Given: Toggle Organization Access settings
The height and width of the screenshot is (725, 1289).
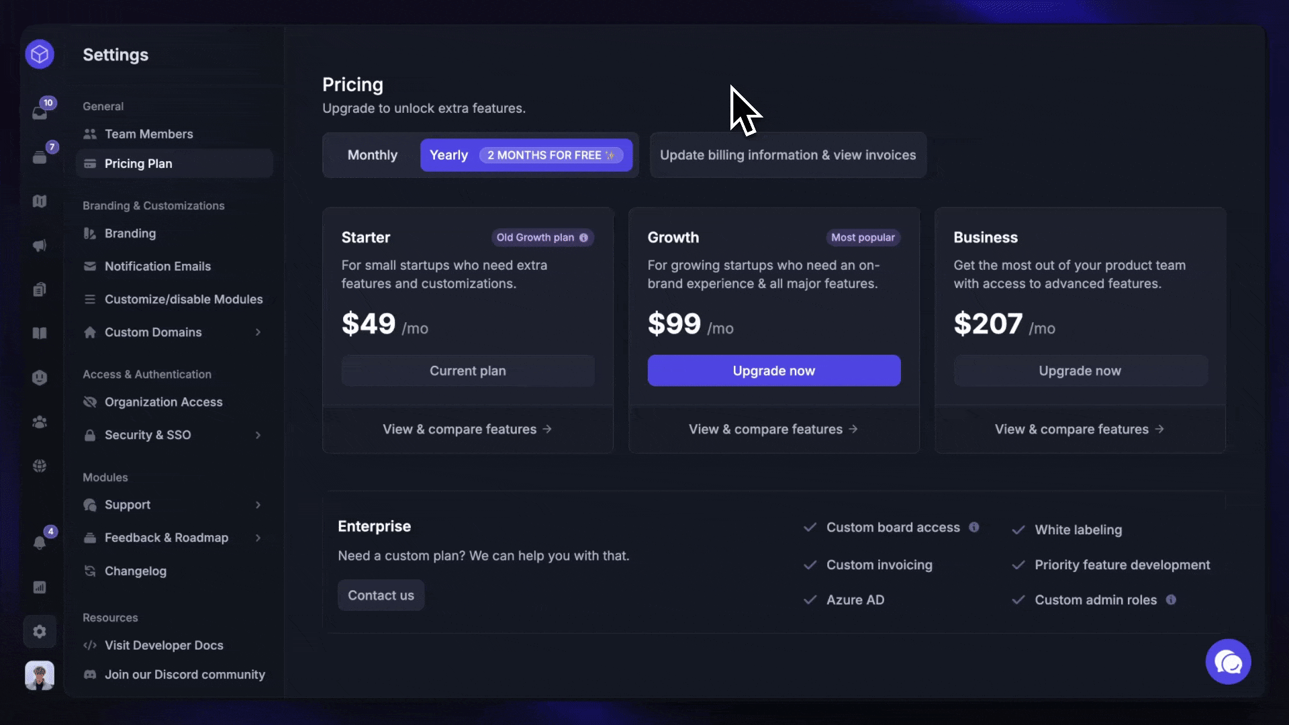Looking at the screenshot, I should pos(163,401).
